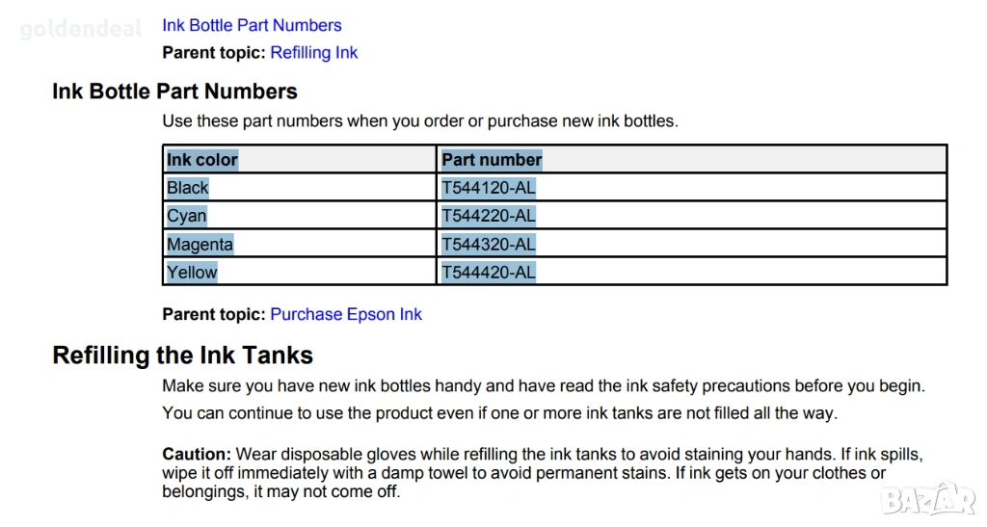Click the goldendeal watermark text
Image resolution: width=987 pixels, height=527 pixels.
80,29
